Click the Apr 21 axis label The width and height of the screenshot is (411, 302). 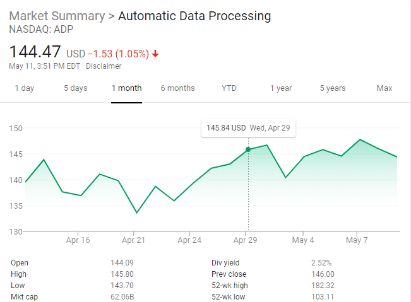pos(134,240)
